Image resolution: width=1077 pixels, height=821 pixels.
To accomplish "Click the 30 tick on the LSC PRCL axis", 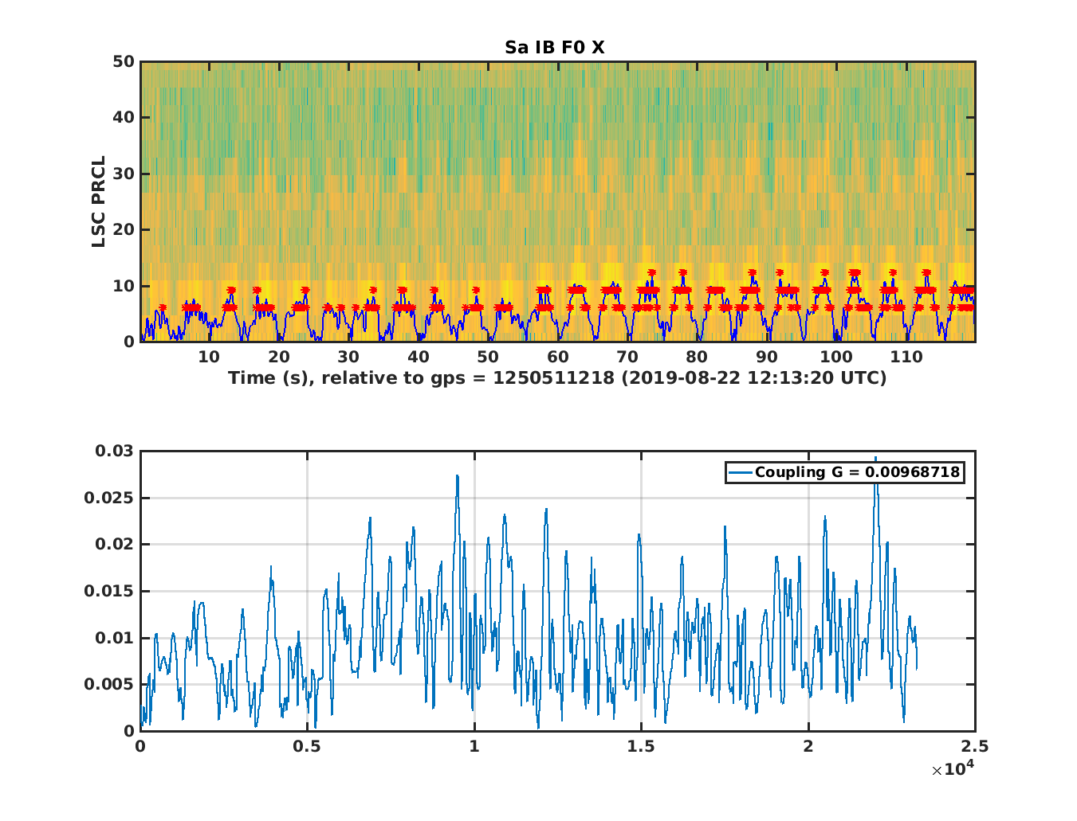I will click(x=123, y=174).
